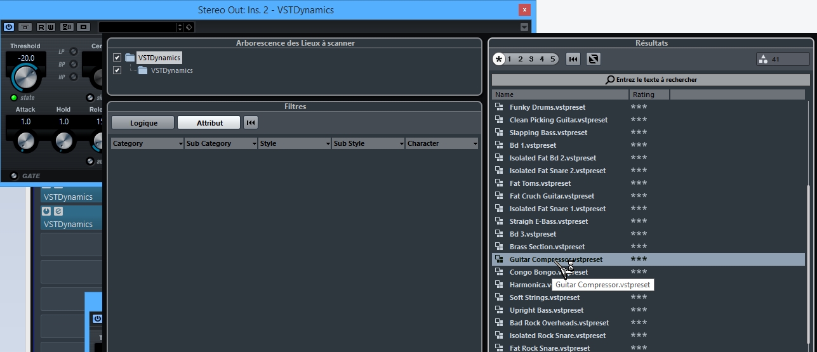Image resolution: width=817 pixels, height=352 pixels.
Task: Click the search text field in Résultats
Action: click(x=651, y=80)
